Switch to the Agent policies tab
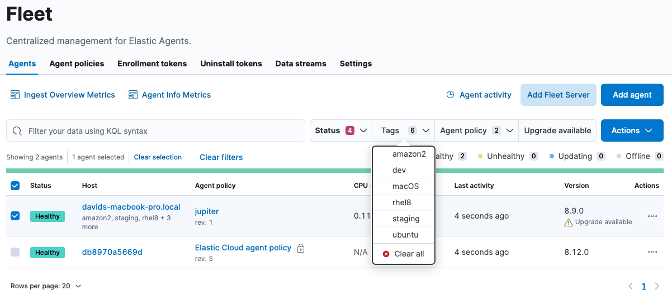Screen dimensions: 672x300 tap(77, 64)
